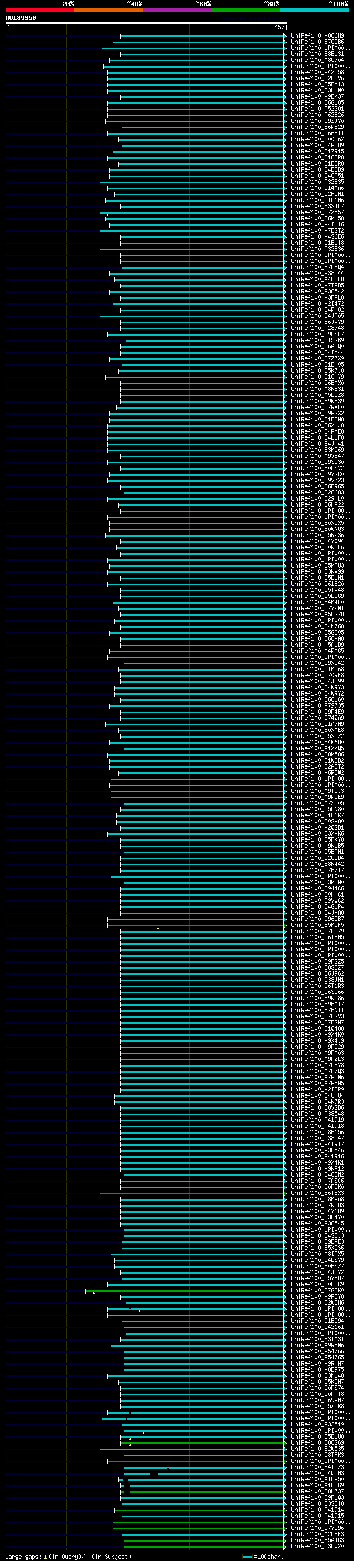This screenshot has height=1561, width=354.
Task: Select the UniRef100_A8D975 label
Action: [317, 1369]
